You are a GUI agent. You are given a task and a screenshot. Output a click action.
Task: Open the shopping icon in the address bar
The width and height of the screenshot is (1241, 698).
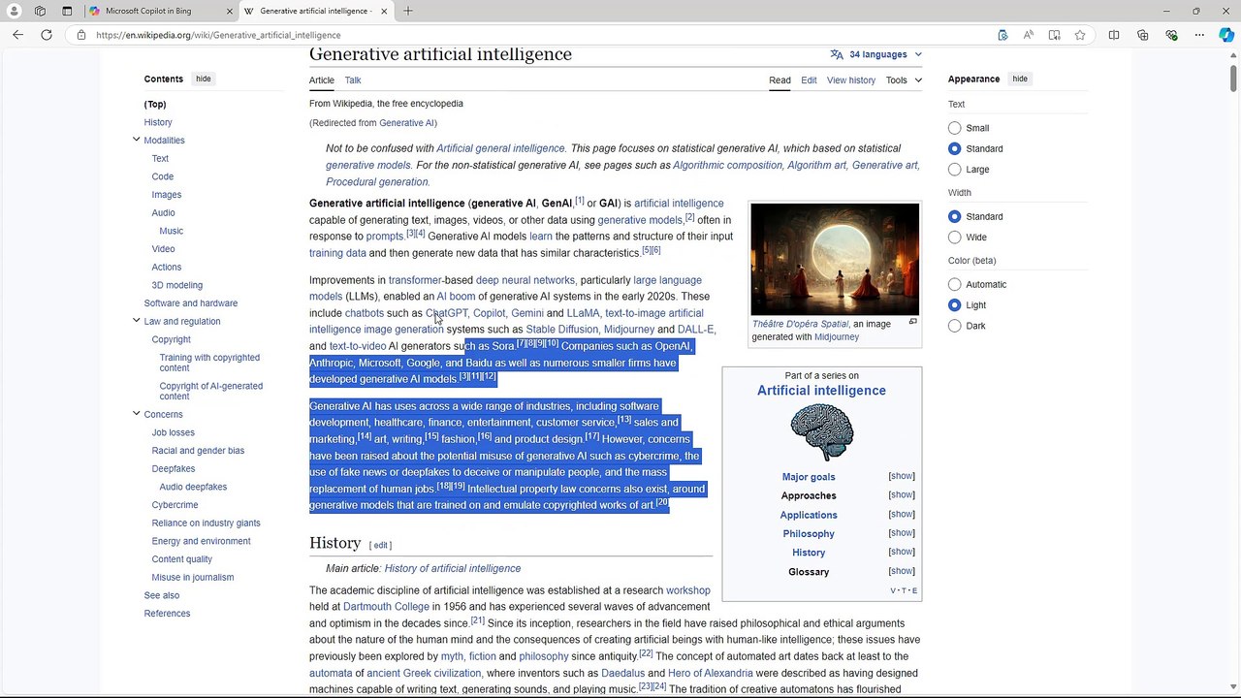click(x=1002, y=35)
